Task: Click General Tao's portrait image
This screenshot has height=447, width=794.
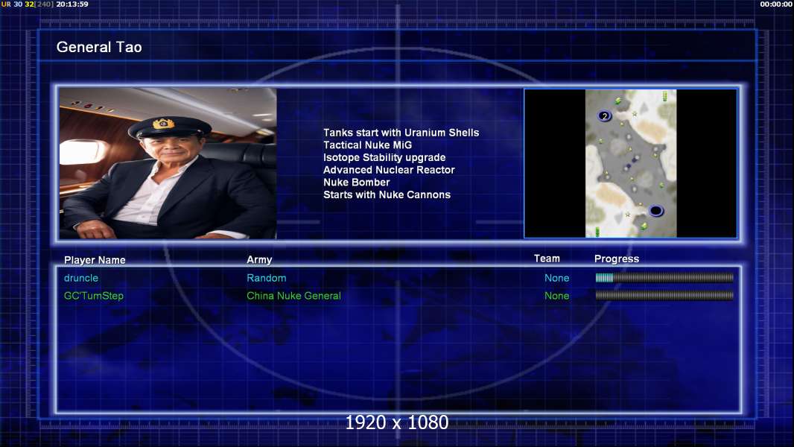Action: [168, 163]
